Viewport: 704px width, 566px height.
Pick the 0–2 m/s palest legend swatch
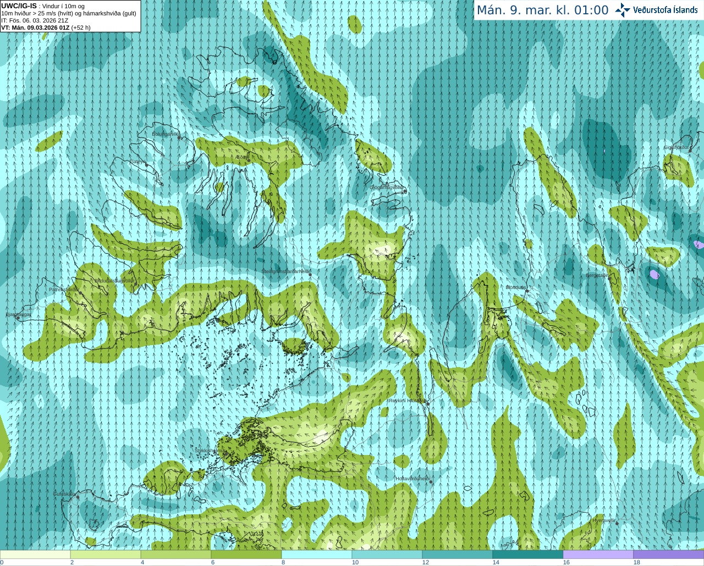click(x=35, y=554)
